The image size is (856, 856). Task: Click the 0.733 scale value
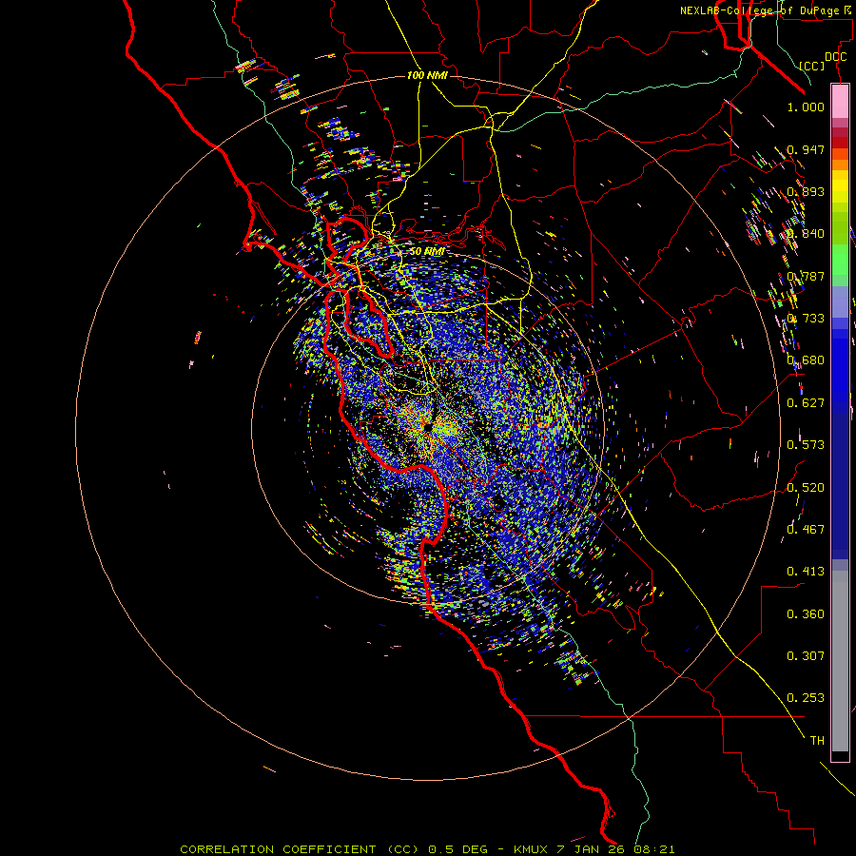tap(806, 319)
